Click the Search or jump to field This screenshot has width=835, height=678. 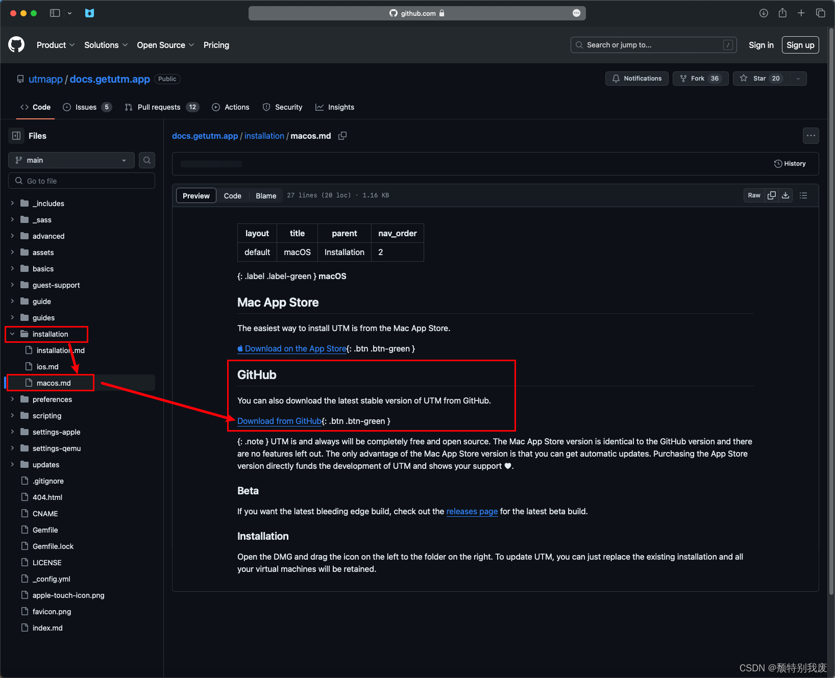[653, 45]
